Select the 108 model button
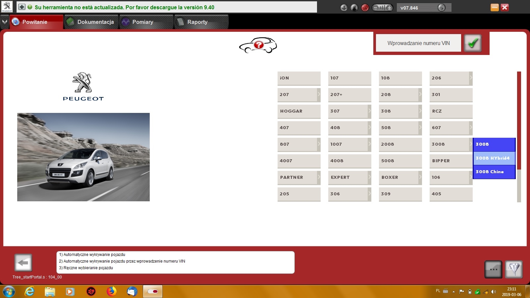Image resolution: width=530 pixels, height=298 pixels. (x=400, y=78)
